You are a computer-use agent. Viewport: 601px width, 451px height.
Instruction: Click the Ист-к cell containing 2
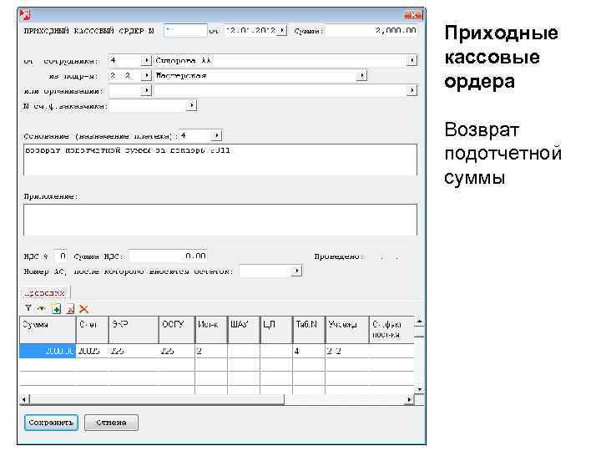coord(211,351)
